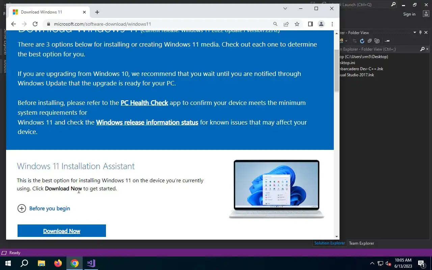Search Solution Explorer Folder View field
The height and width of the screenshot is (270, 432).
click(x=379, y=49)
